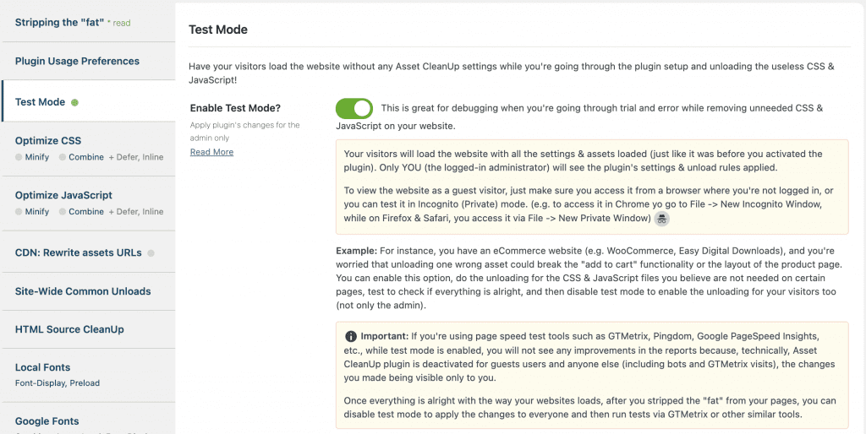Show Site-Wide Common Unloads settings

(83, 291)
